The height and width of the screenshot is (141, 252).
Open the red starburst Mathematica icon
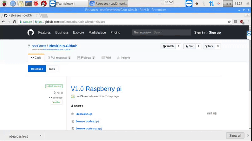coord(36,3)
